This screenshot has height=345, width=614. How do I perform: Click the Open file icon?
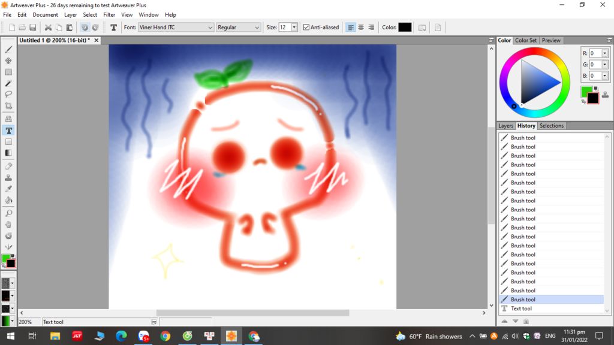click(22, 28)
